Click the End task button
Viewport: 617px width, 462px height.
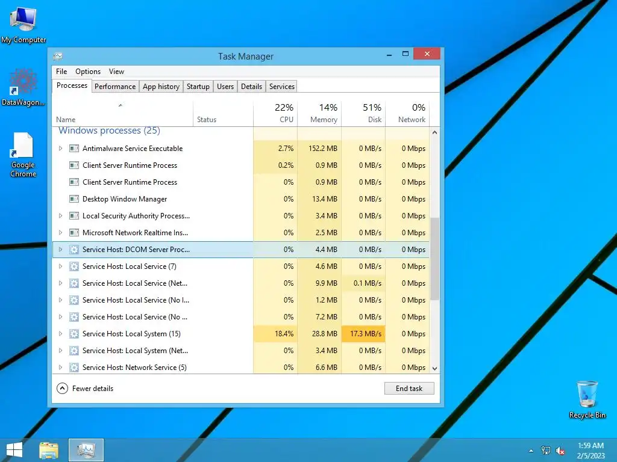[409, 389]
